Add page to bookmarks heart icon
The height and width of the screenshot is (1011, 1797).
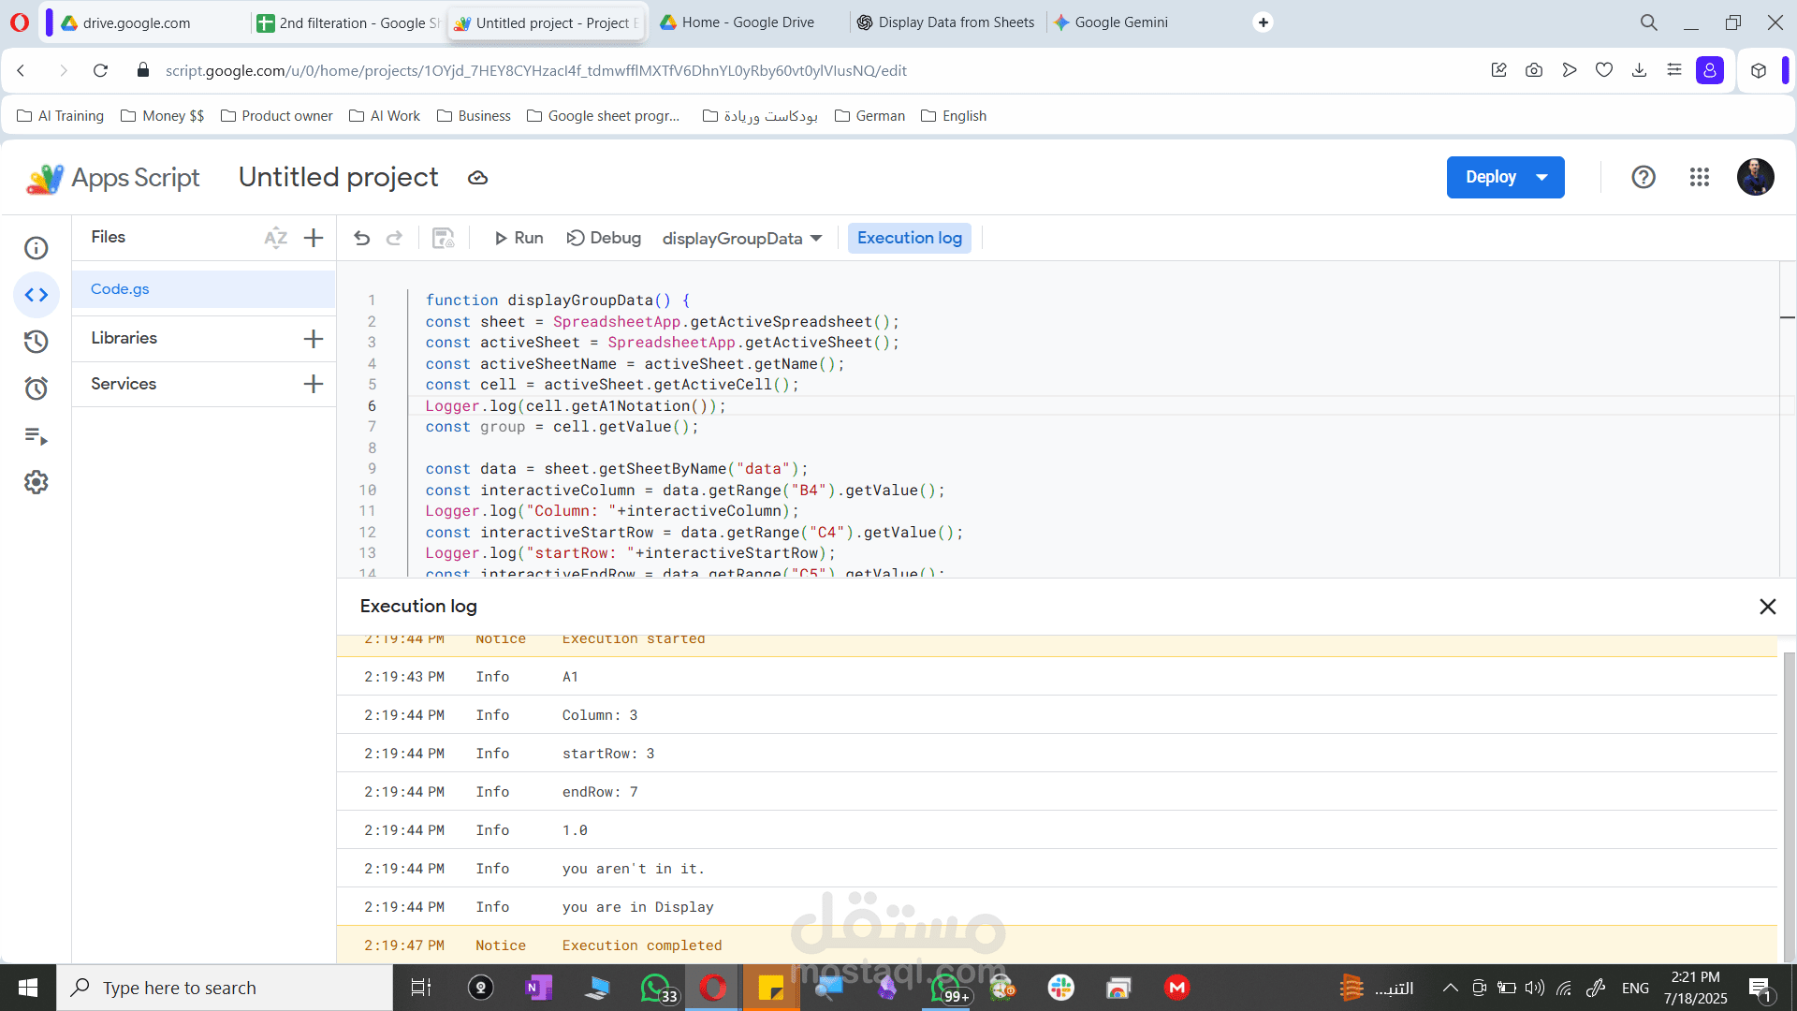point(1604,70)
